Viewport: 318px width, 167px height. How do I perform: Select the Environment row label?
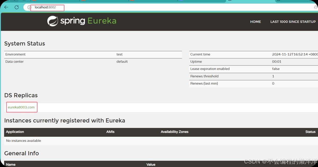point(15,54)
